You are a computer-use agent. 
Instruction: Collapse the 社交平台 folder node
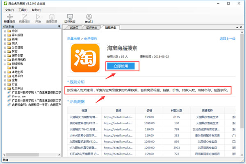[x=5, y=88]
